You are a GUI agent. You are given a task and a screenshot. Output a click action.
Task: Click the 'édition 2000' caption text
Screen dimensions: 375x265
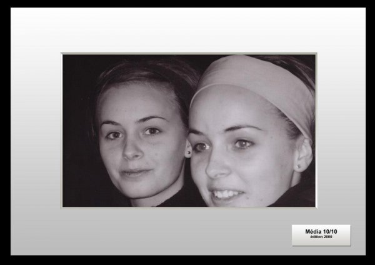321,237
